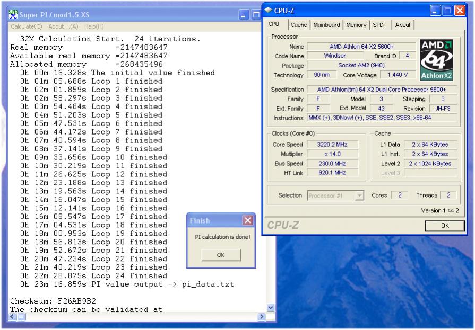Click the Checksum: F26AB9B2 line
Image resolution: width=475 pixels, height=330 pixels.
pyautogui.click(x=53, y=301)
